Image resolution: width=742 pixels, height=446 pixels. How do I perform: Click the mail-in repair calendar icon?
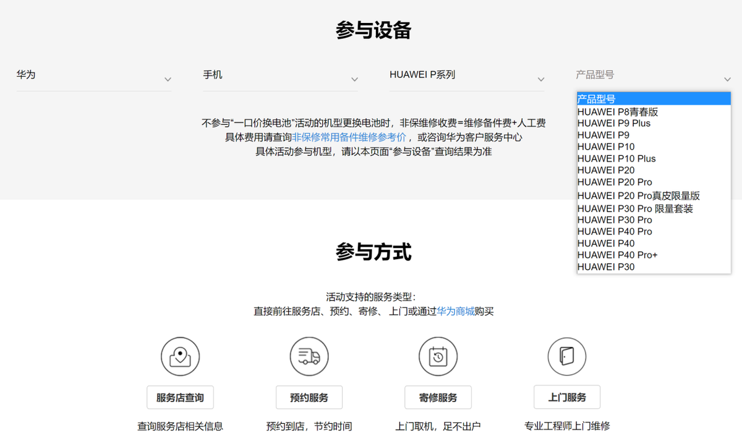point(438,356)
